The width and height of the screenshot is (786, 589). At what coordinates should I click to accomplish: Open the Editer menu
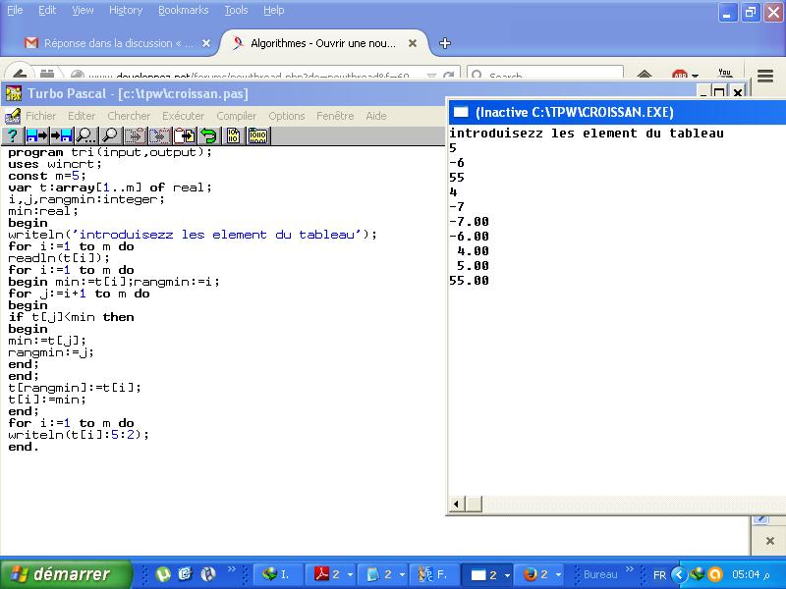tap(82, 116)
